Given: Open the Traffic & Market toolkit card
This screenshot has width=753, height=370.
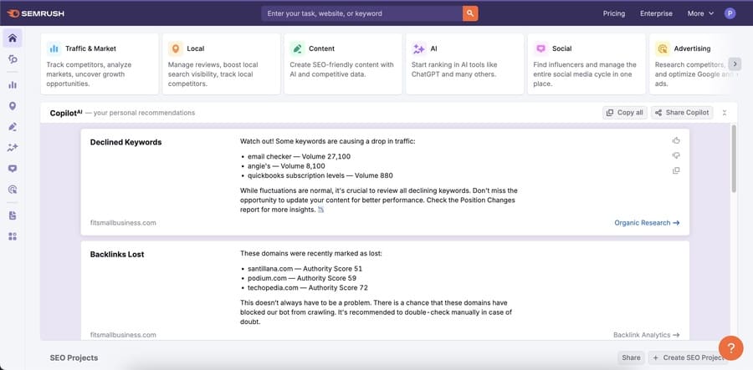Looking at the screenshot, I should [x=100, y=63].
